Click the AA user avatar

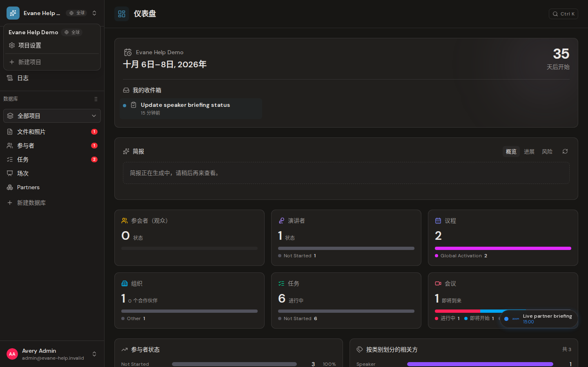[12, 354]
